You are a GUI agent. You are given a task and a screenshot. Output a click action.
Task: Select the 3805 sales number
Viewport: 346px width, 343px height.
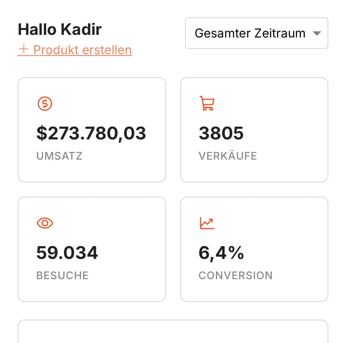(221, 133)
